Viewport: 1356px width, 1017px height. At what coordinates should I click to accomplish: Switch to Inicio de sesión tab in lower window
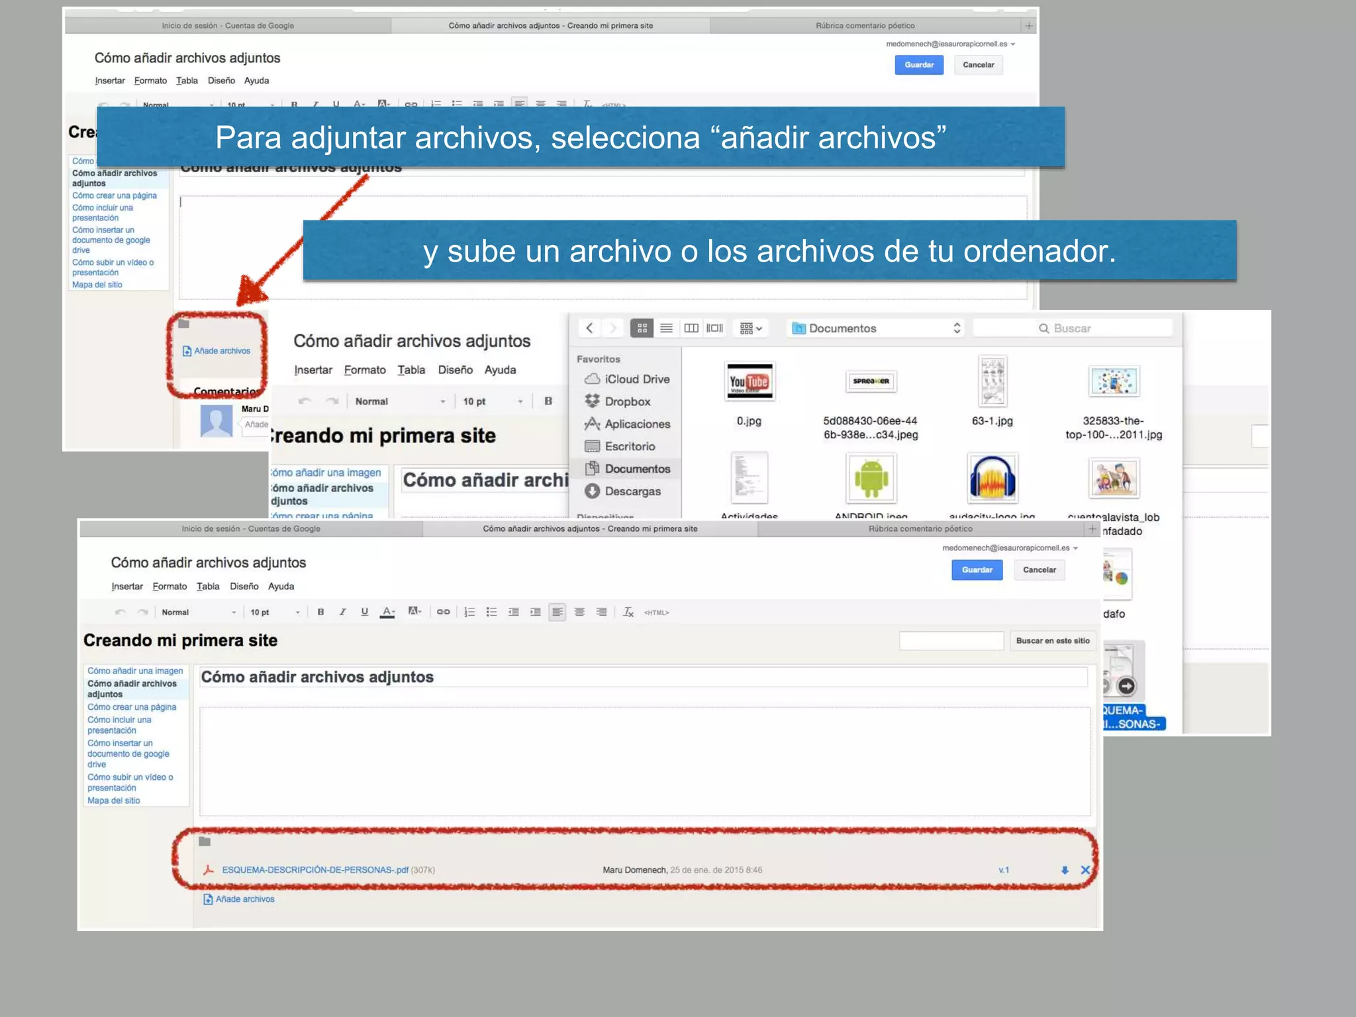coord(251,529)
